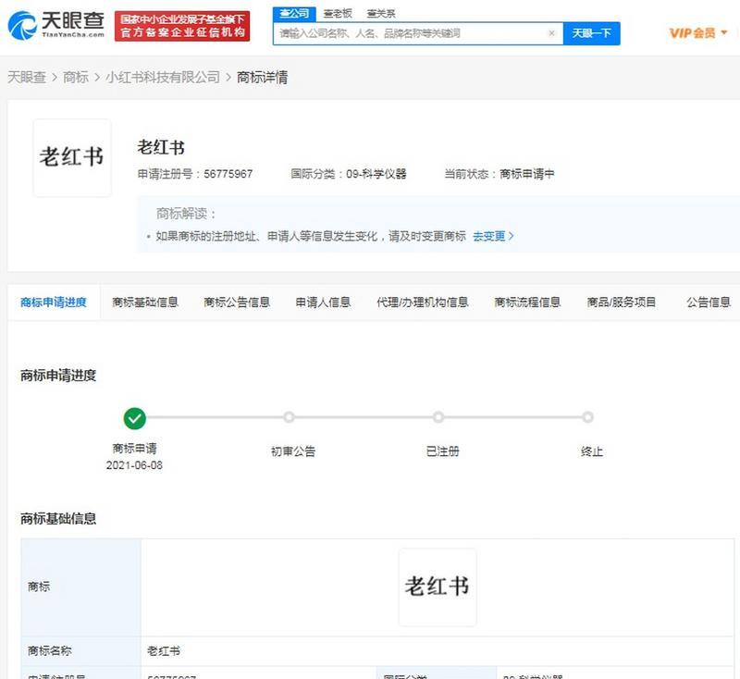Click the green checkmark 商标申请 step

[x=134, y=418]
